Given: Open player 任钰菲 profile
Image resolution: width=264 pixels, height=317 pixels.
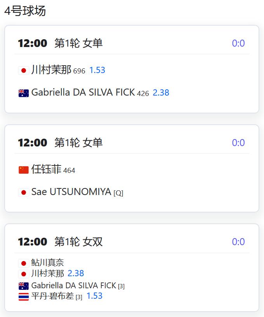Looking at the screenshot, I should pos(46,169).
